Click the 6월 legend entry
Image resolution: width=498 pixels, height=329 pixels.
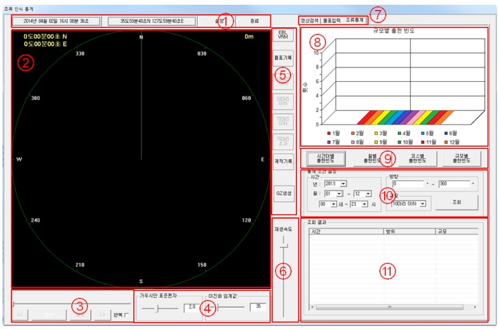point(451,133)
